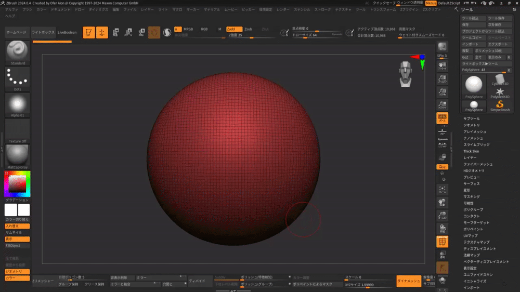Viewport: 520px width, 292px height.
Task: Toggle the A channel button
Action: (178, 29)
